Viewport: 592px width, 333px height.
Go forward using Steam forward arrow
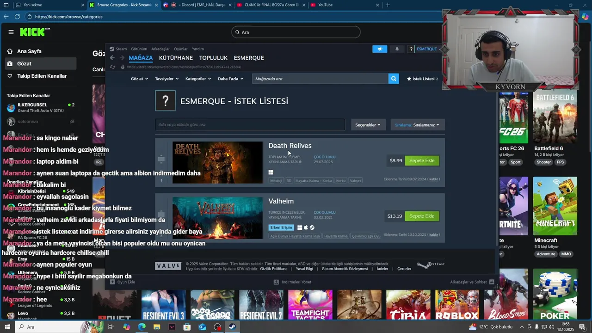122,58
